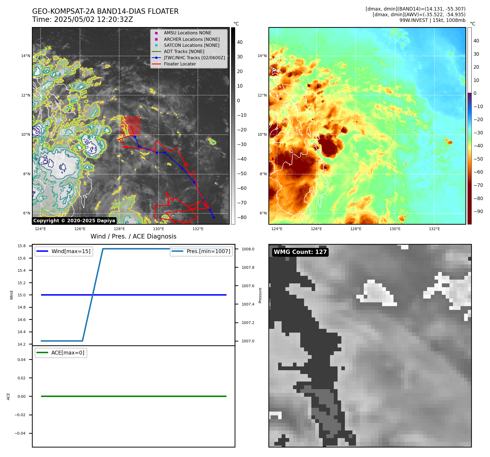Screen dimensions: 490x457
Task: Click the rainbow temperature colorbar beside the color map
Action: (469, 126)
